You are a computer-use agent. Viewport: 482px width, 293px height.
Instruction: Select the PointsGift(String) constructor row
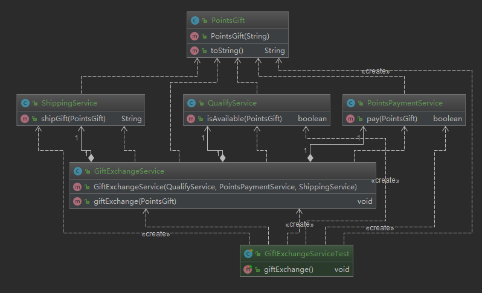(x=240, y=36)
